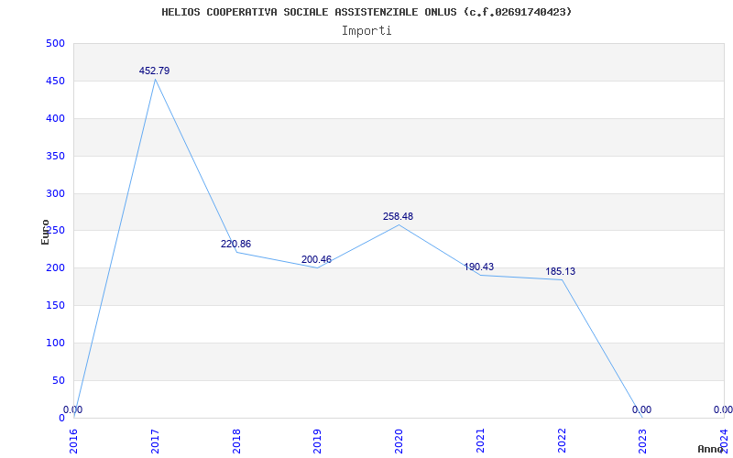The height and width of the screenshot is (458, 733).
Task: Click the HELIOS COOPERATIVA SOCIALE chart title
Action: point(366,12)
